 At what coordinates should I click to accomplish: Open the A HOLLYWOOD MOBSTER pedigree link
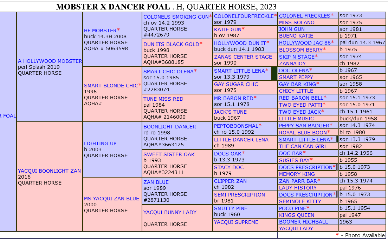[50, 61]
